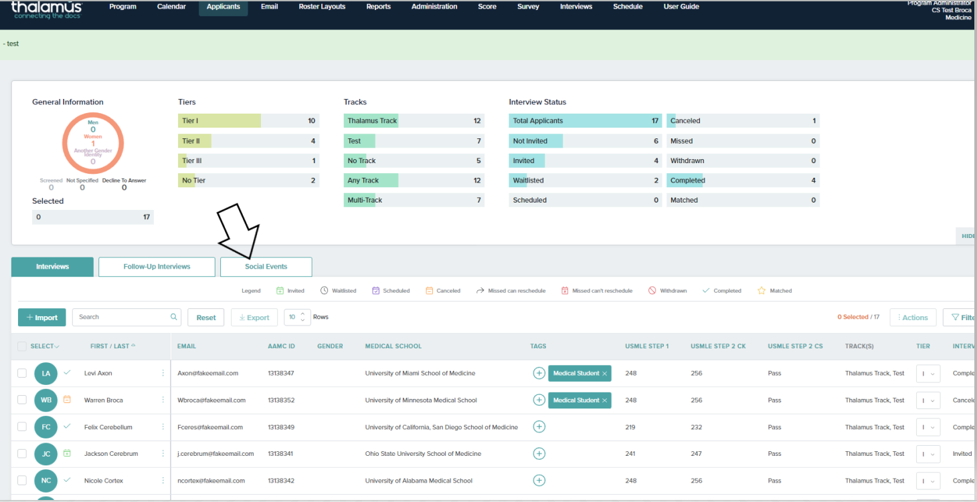Screen dimensions: 977x502
Task: Click the Withdrawn icon in the legend
Action: point(652,291)
